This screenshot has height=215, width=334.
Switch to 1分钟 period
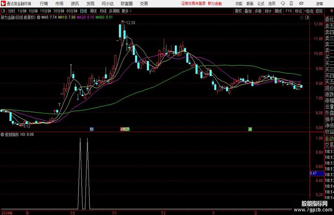(22, 11)
